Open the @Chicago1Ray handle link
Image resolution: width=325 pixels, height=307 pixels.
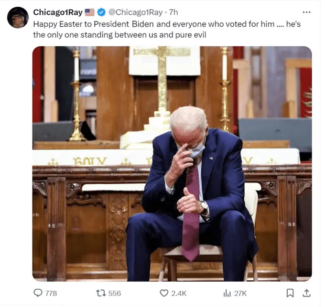pyautogui.click(x=136, y=12)
